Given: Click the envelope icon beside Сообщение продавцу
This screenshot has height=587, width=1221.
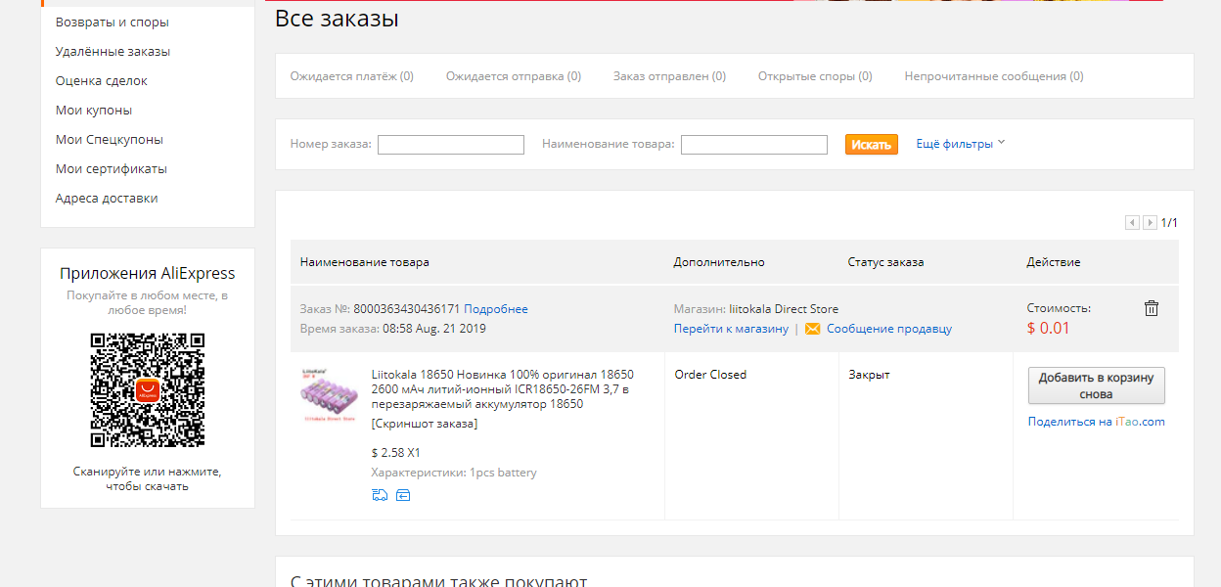Looking at the screenshot, I should click(812, 329).
